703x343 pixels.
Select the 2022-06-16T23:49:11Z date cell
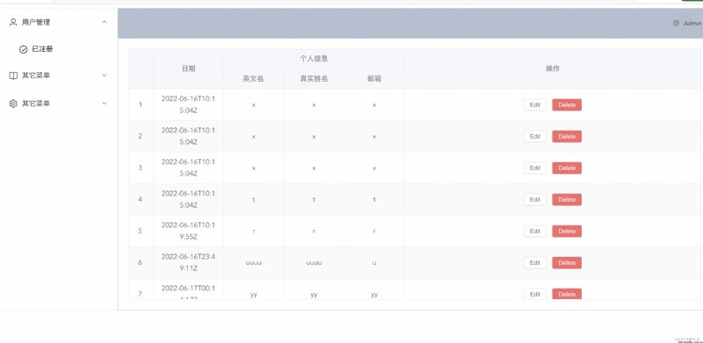click(x=188, y=263)
